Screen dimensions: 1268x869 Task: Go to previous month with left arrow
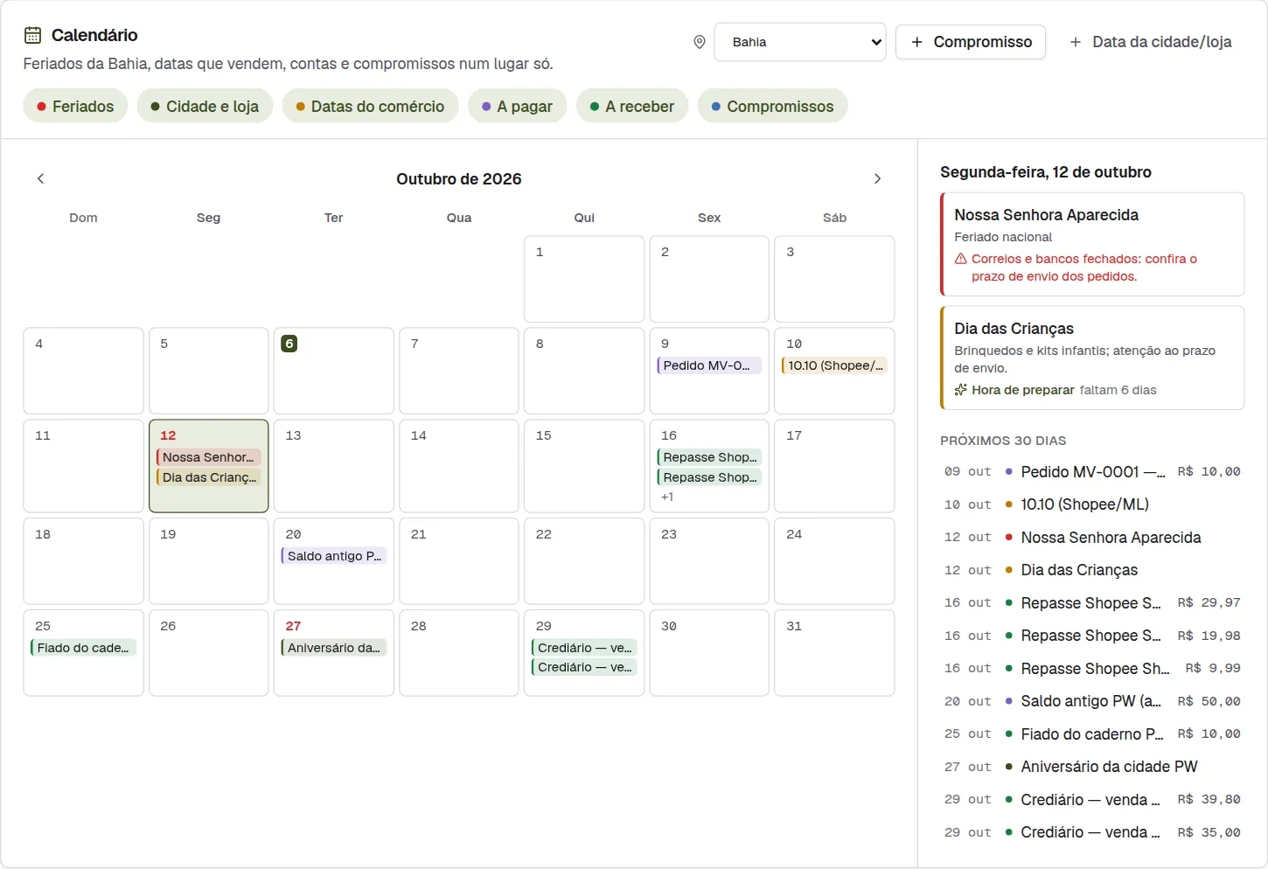[40, 178]
